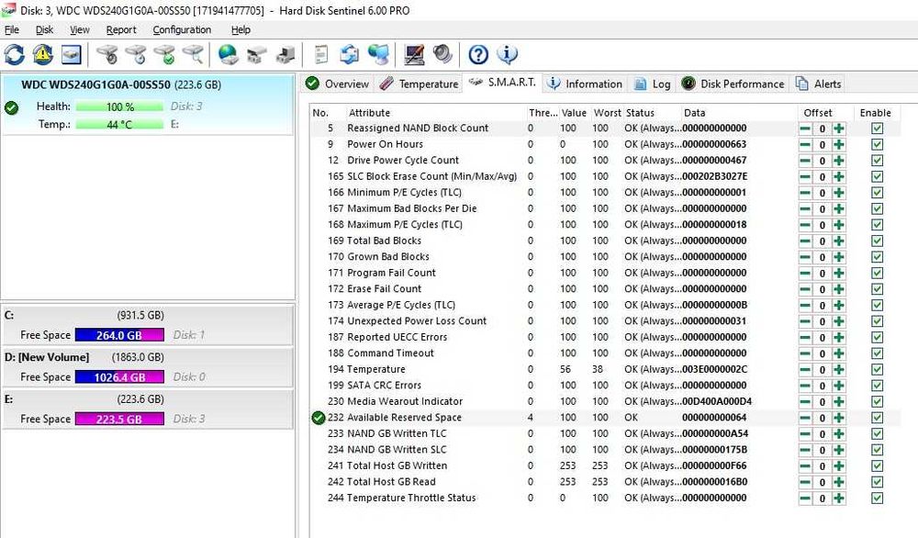Image resolution: width=918 pixels, height=538 pixels.
Task: Open the File menu
Action: 12,30
